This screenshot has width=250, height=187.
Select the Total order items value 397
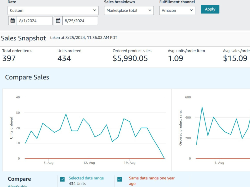coord(9,58)
